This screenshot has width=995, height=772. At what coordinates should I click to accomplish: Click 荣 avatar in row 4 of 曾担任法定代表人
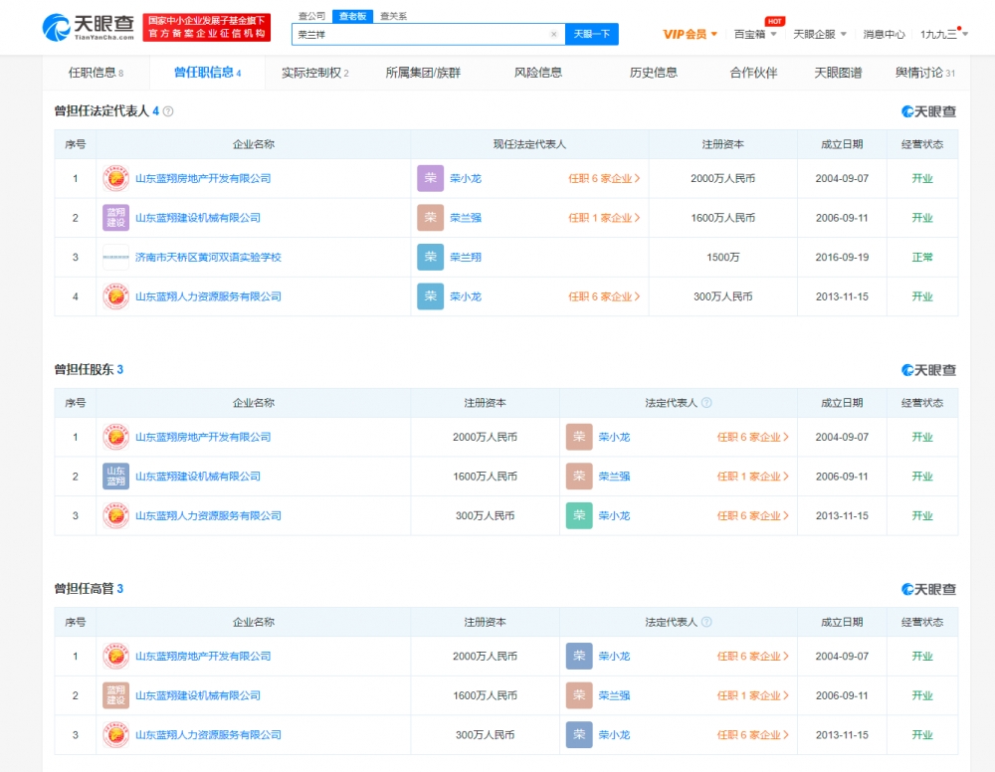pos(430,296)
